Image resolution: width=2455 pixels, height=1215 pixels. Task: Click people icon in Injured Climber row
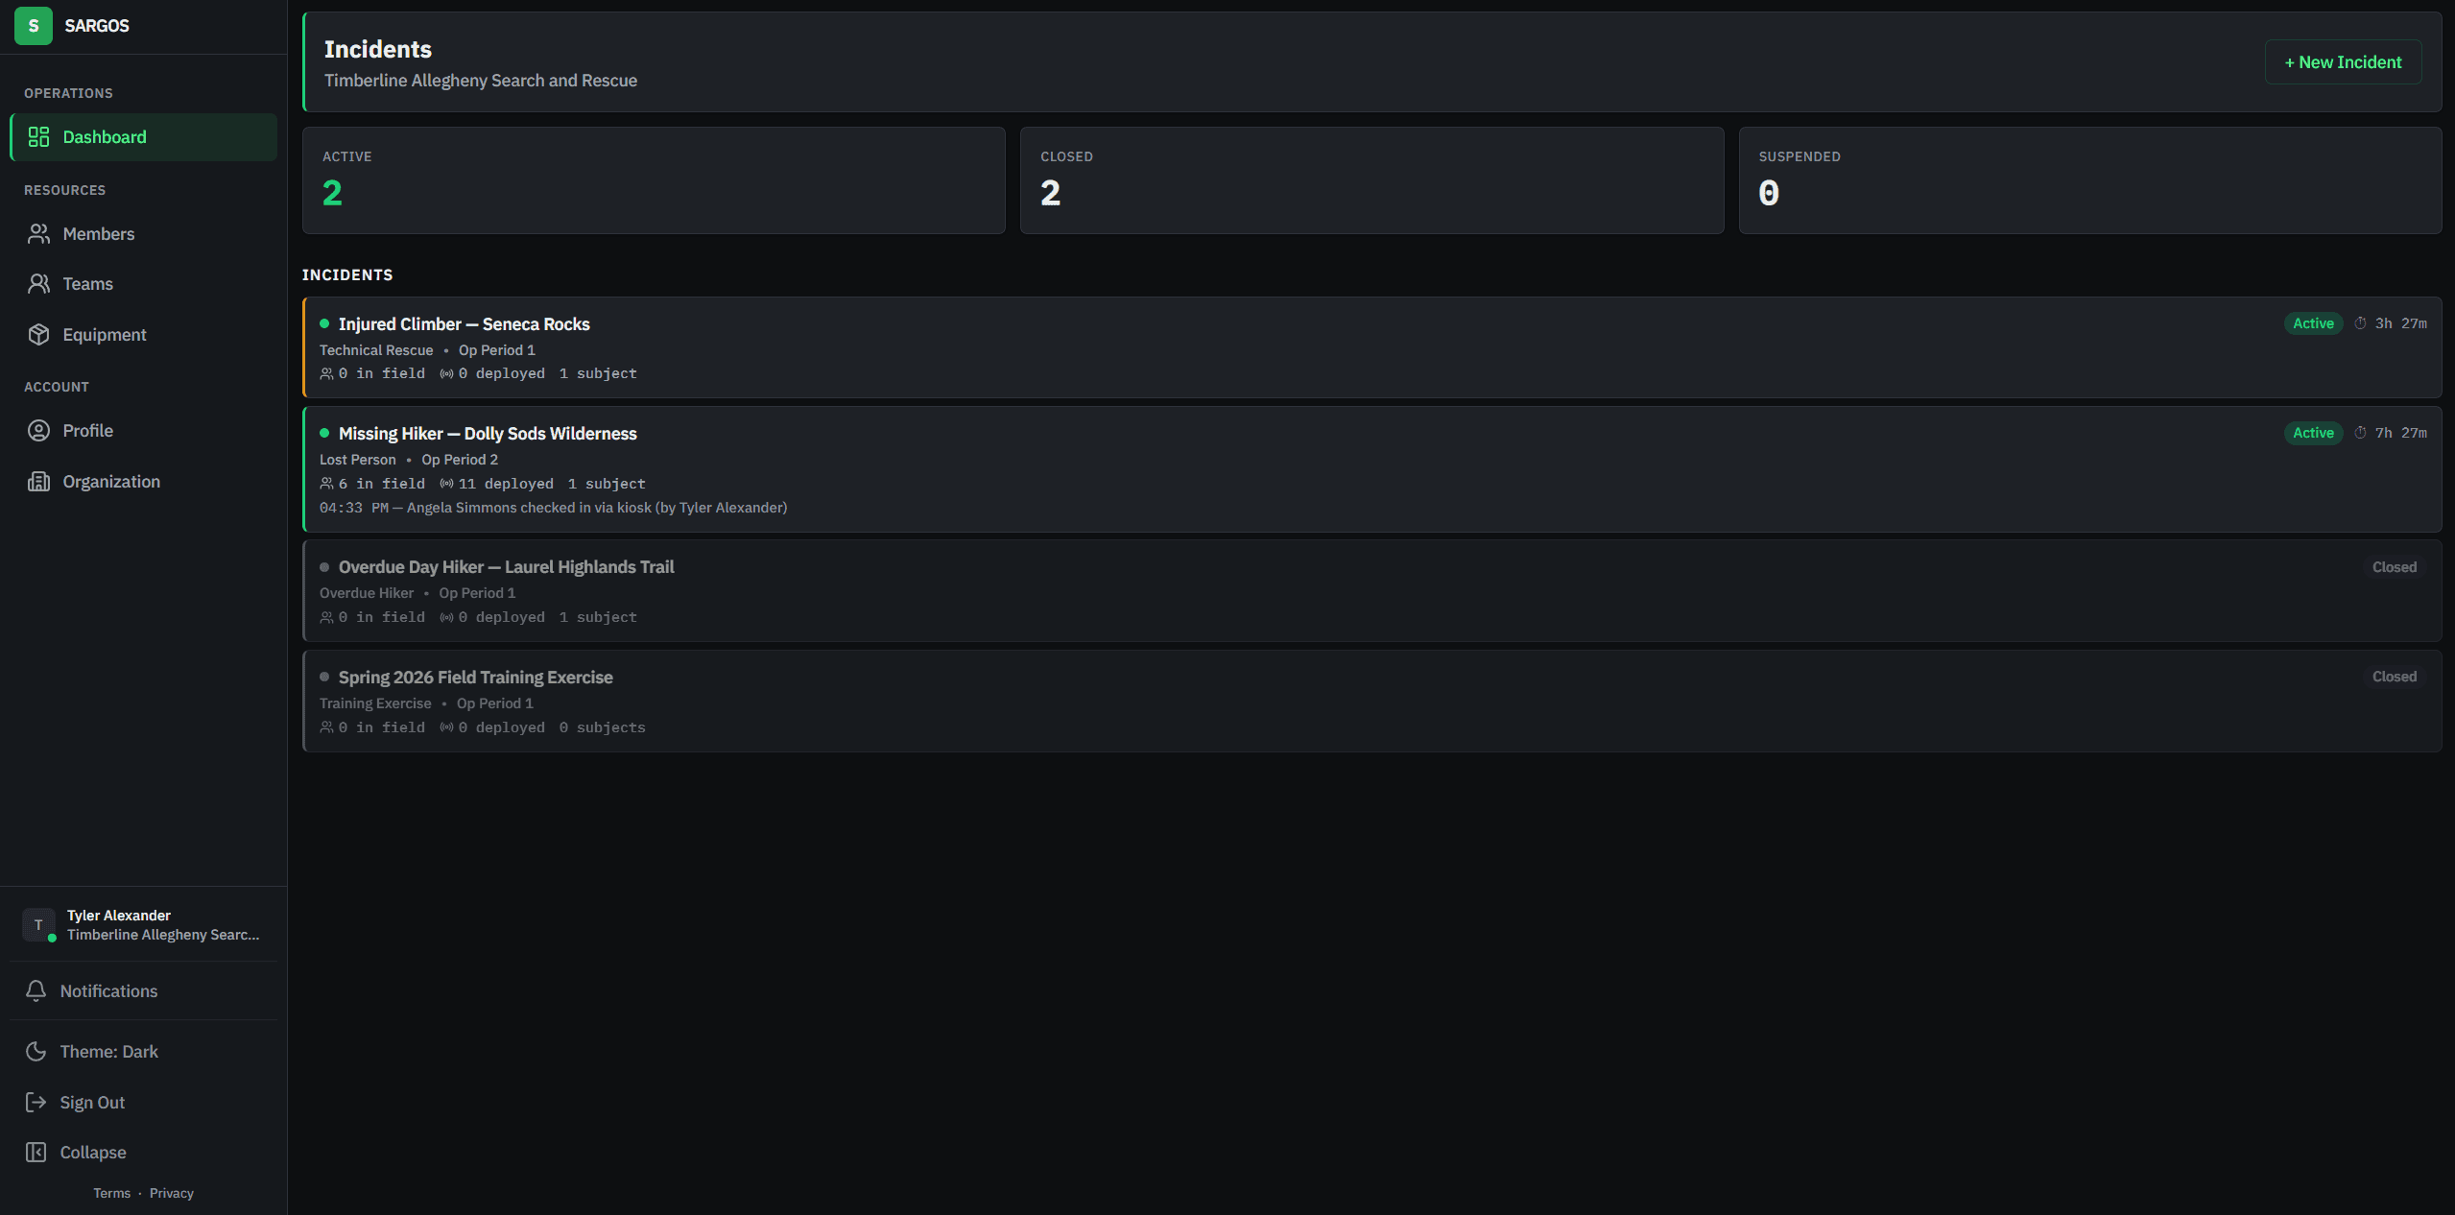[x=326, y=374]
